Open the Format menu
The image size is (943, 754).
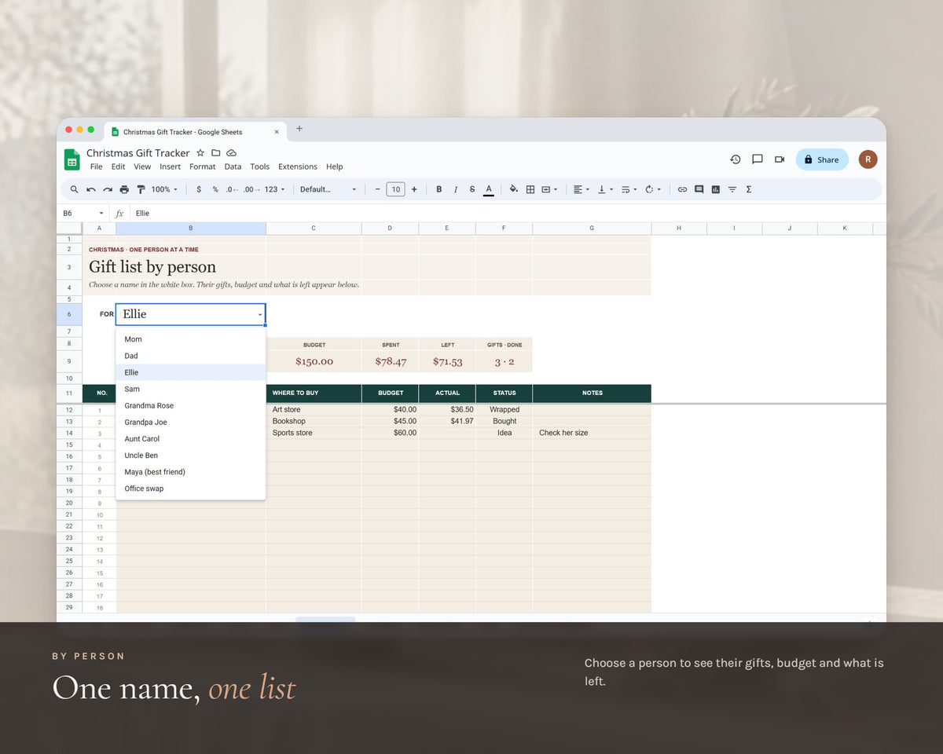pyautogui.click(x=203, y=167)
